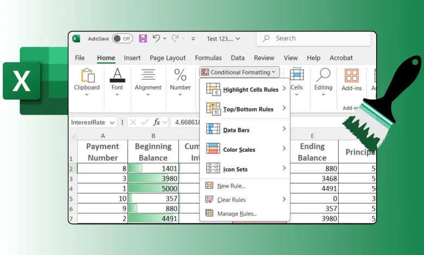Image resolution: width=424 pixels, height=255 pixels.
Task: Select the Beginning Balance cell showing 3980
Action: click(153, 178)
